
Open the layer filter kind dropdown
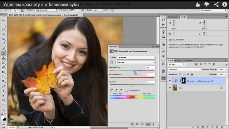(176, 64)
